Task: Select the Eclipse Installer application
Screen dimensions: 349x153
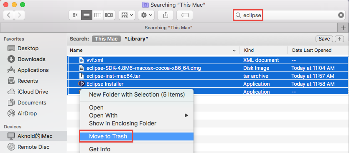Action: [x=208, y=84]
